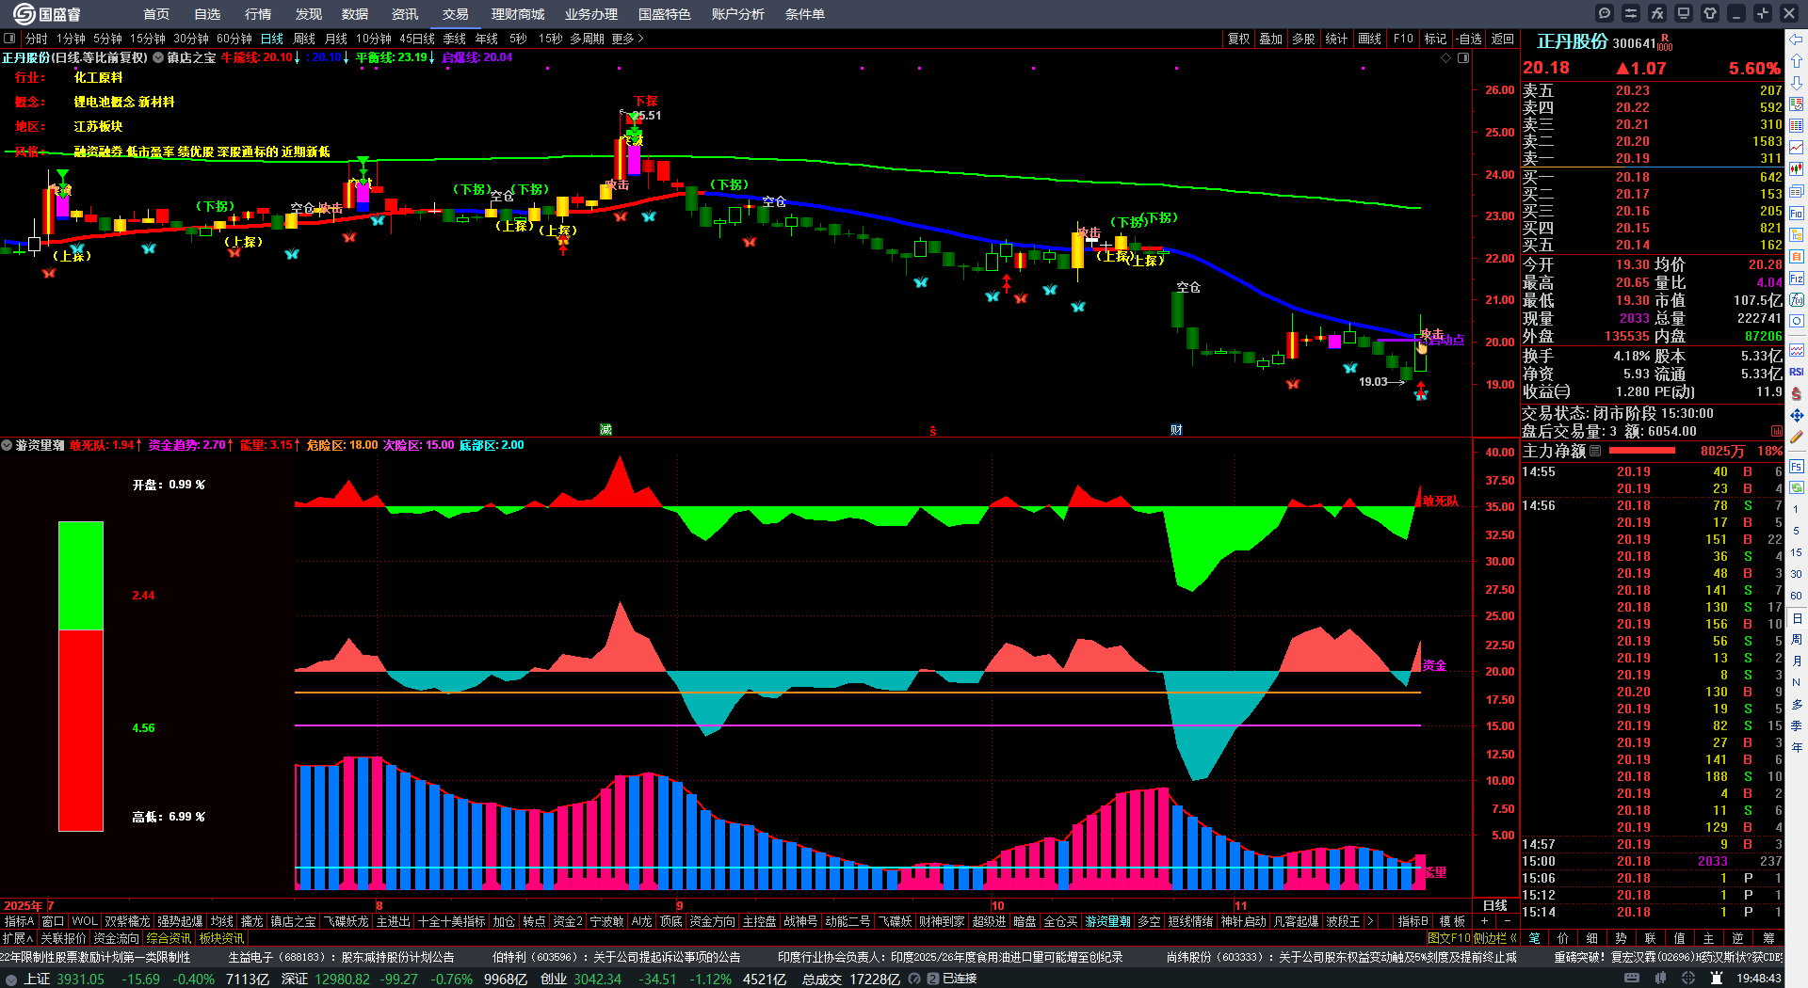The height and width of the screenshot is (988, 1808).
Task: Open the 交易 menu
Action: pos(456,14)
